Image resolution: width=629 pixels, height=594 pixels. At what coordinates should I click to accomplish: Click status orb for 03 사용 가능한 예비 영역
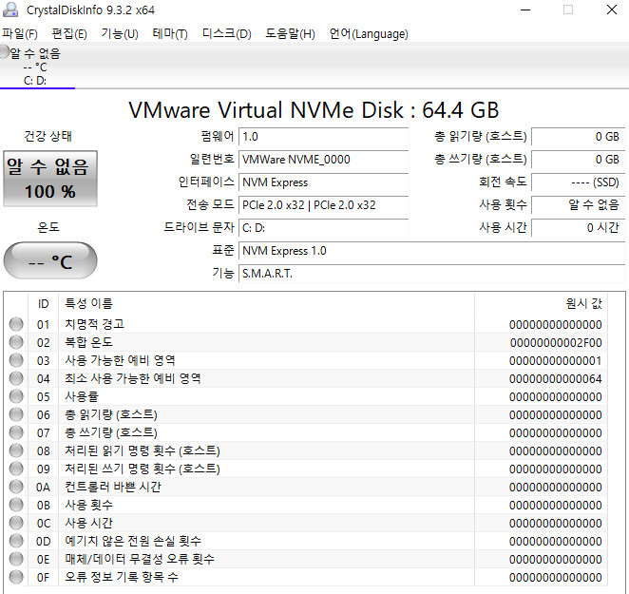pyautogui.click(x=16, y=360)
